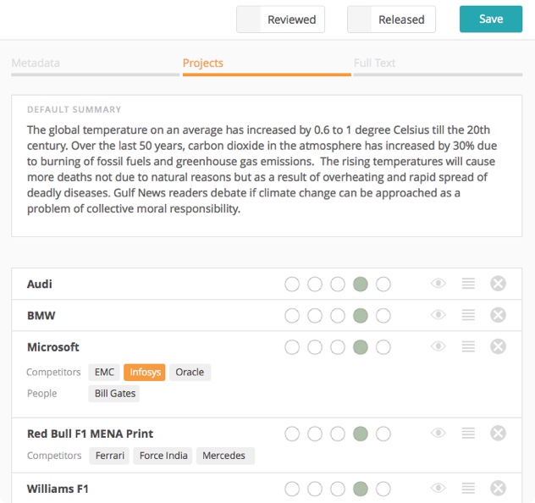Switch to the Metadata tab
The height and width of the screenshot is (503, 535).
(x=36, y=63)
